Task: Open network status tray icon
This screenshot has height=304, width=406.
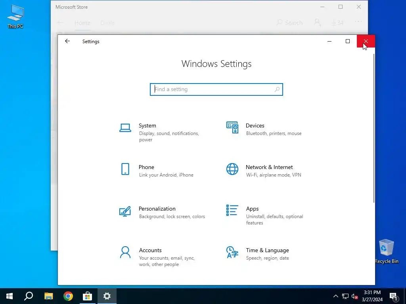Action: tap(345, 296)
